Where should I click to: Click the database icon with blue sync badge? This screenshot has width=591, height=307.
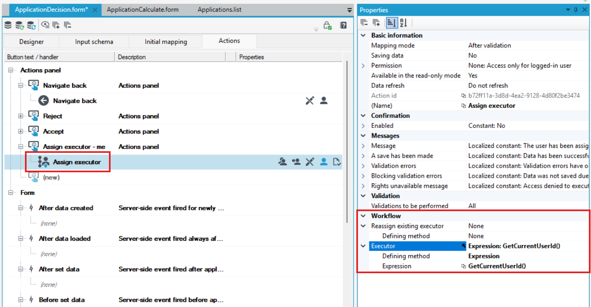coord(31,25)
